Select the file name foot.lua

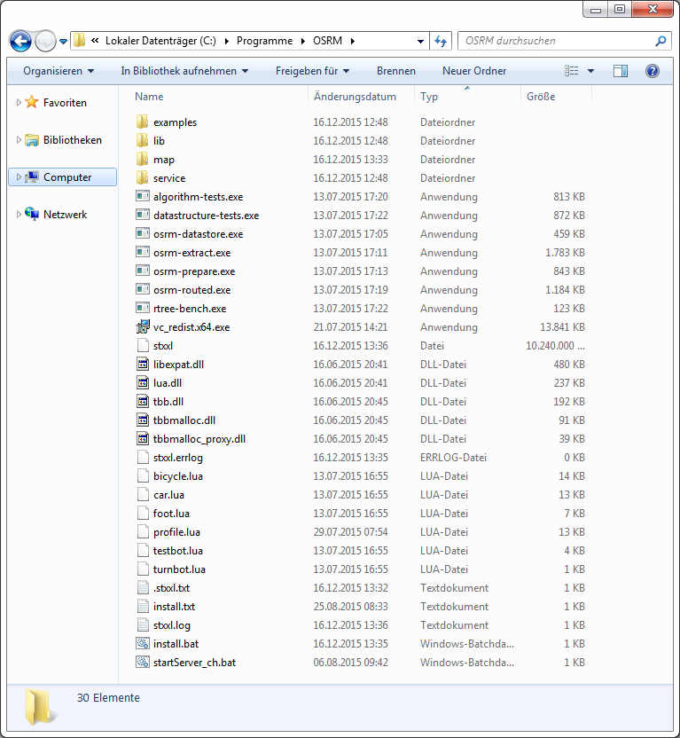(171, 514)
